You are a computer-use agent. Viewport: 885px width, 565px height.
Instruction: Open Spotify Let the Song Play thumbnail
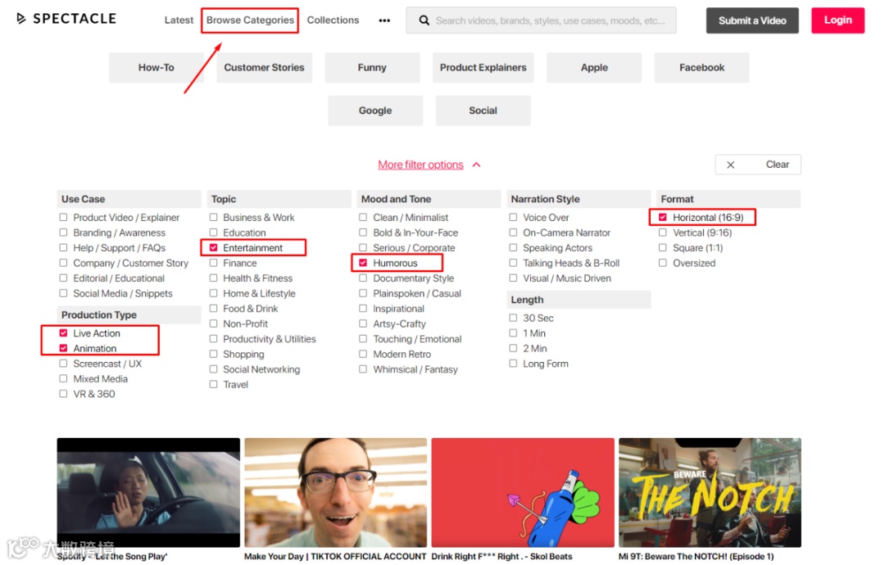coord(148,492)
